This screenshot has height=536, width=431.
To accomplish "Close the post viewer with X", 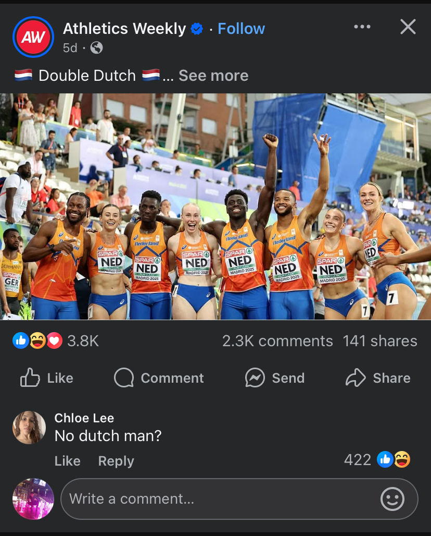I will pyautogui.click(x=408, y=27).
